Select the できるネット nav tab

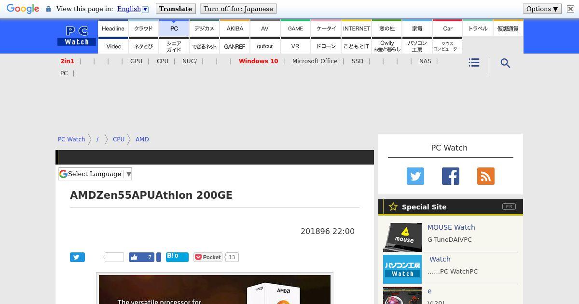tap(205, 46)
